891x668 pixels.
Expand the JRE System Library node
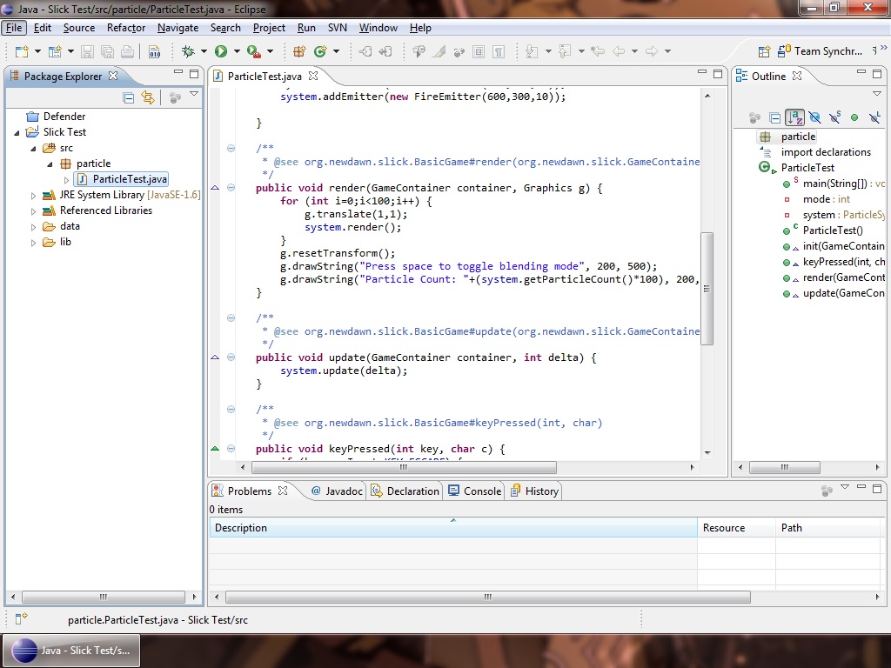(x=34, y=195)
